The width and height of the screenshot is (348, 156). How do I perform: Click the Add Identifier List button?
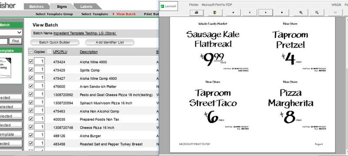[x=110, y=42]
